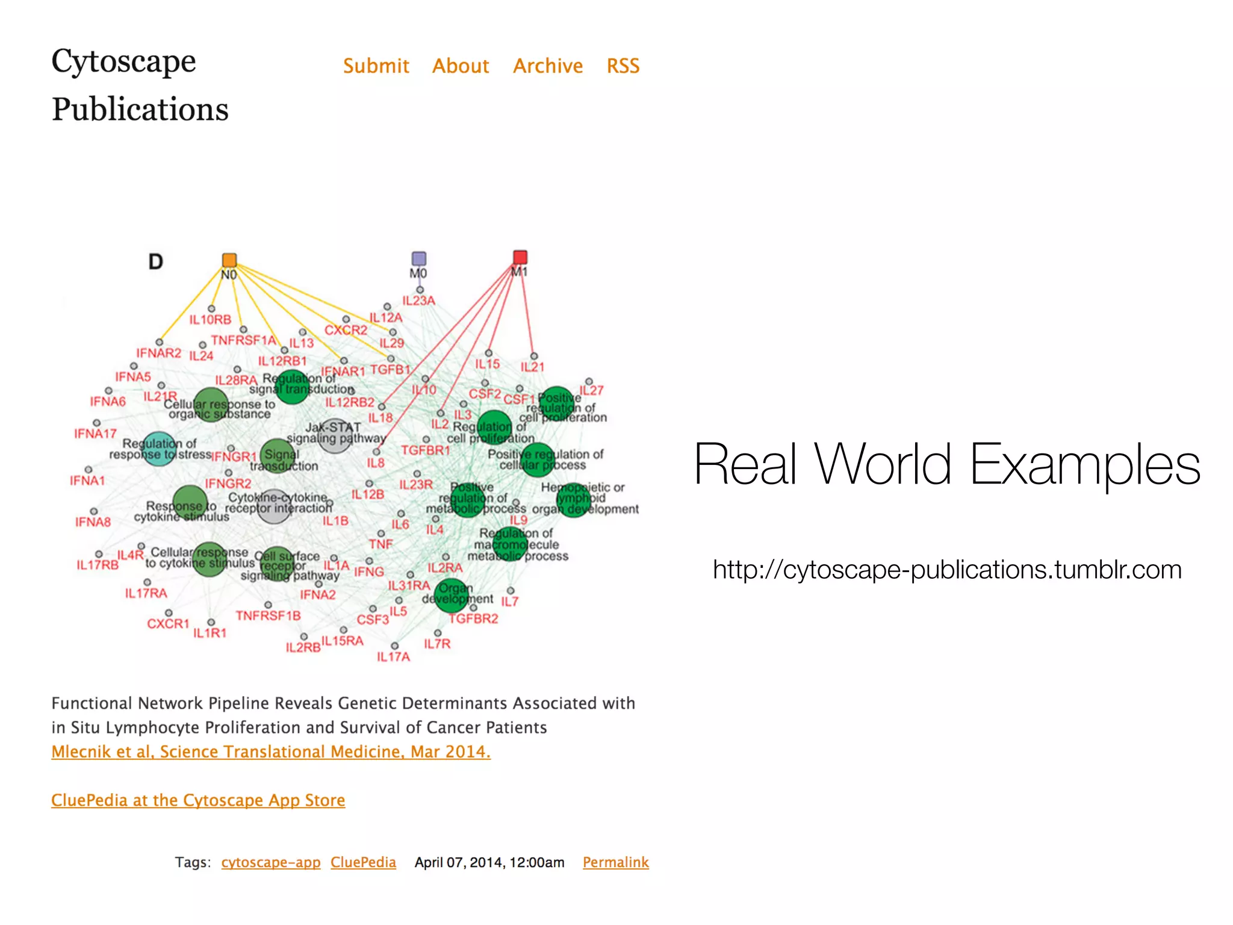Select the cytoscape-app tag

pyautogui.click(x=271, y=862)
